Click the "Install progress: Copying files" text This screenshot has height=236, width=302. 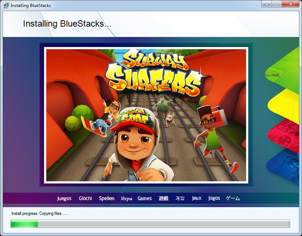tap(40, 214)
